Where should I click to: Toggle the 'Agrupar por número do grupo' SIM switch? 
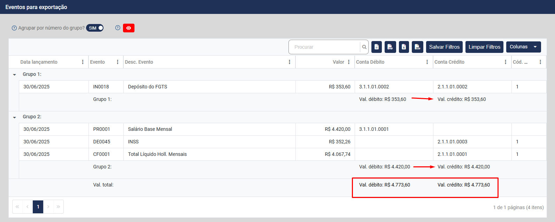point(95,28)
